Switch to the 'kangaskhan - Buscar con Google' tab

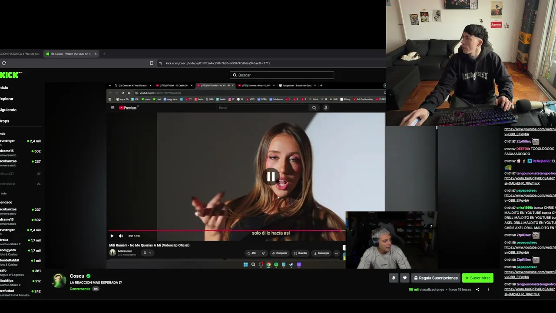pos(297,86)
